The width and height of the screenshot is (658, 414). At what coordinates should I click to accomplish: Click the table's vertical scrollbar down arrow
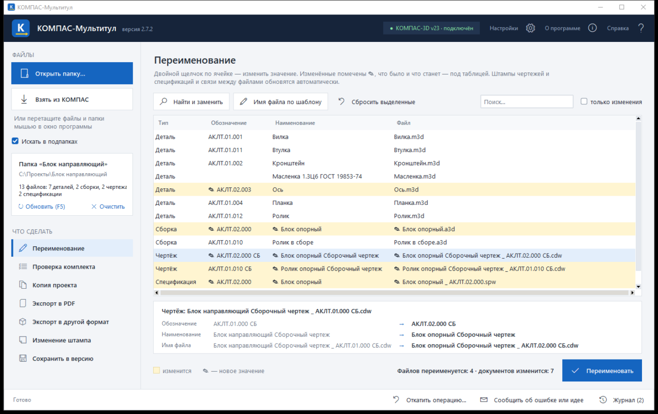coord(638,286)
